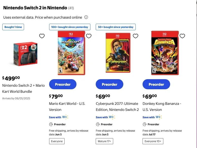
Task: Click Save with W+ icon under Mario Kart
Action: click(x=65, y=117)
